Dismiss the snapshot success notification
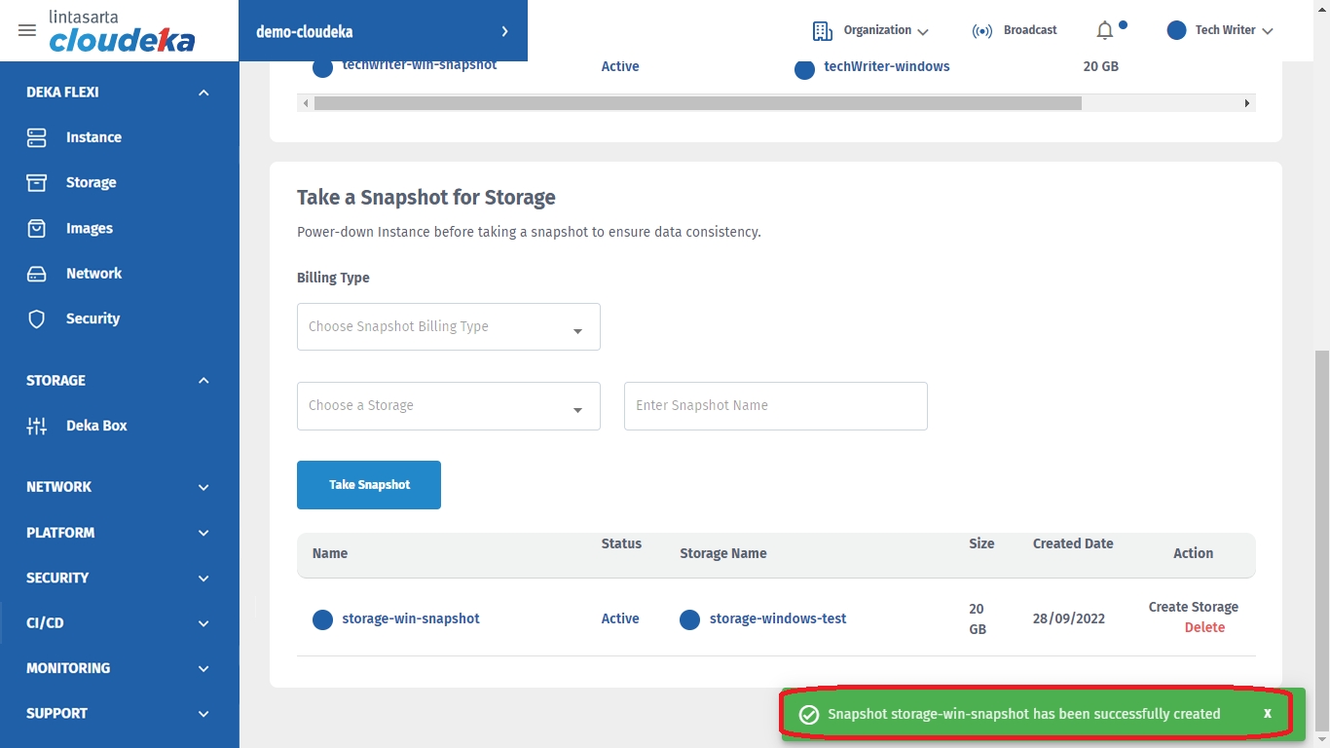This screenshot has height=748, width=1330. pos(1267,714)
